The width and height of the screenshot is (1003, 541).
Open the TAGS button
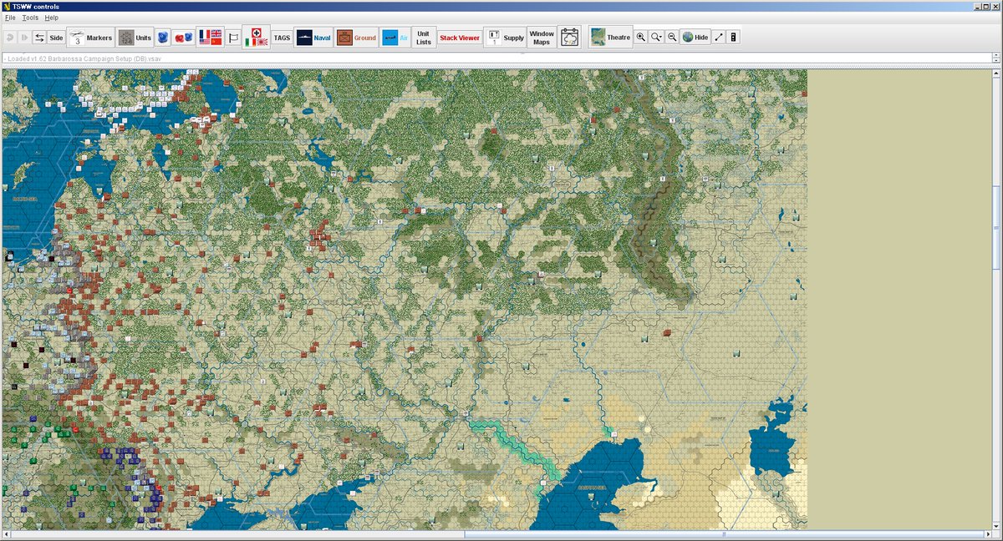click(283, 38)
